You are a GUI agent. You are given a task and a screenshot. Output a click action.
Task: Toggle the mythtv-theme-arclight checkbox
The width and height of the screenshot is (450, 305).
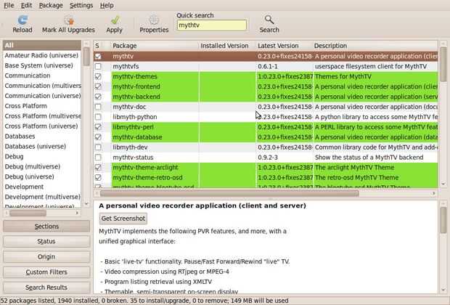coord(98,168)
